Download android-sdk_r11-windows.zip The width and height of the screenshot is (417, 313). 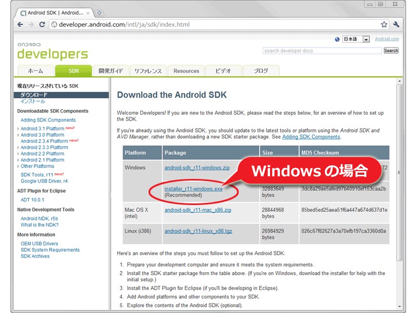[x=197, y=167]
